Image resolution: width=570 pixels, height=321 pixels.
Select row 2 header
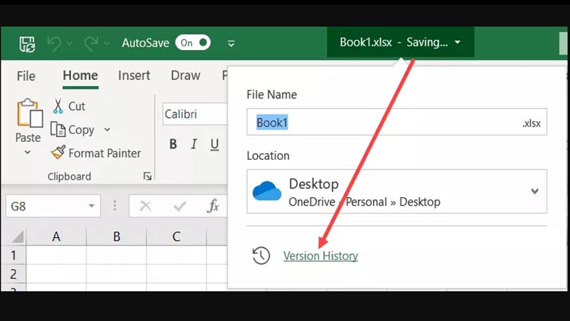[13, 274]
